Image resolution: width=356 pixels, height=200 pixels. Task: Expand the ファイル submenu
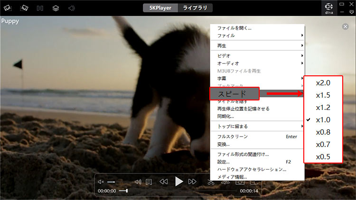(x=257, y=36)
